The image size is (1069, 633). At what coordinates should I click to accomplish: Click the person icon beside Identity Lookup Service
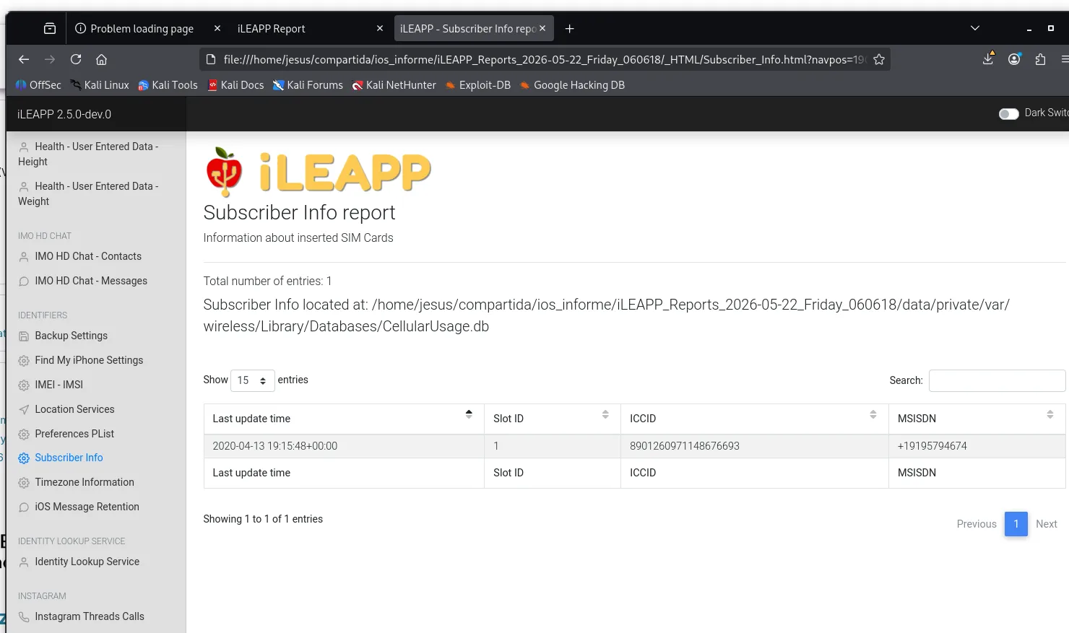click(24, 562)
